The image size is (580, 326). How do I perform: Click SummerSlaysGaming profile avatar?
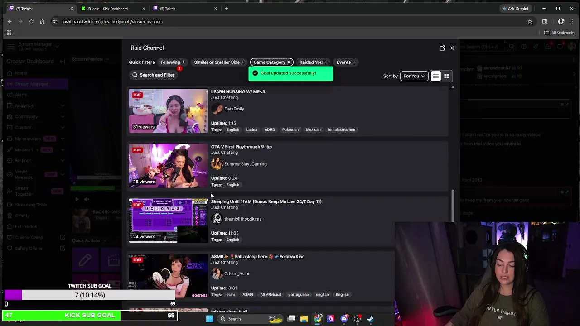point(217,164)
